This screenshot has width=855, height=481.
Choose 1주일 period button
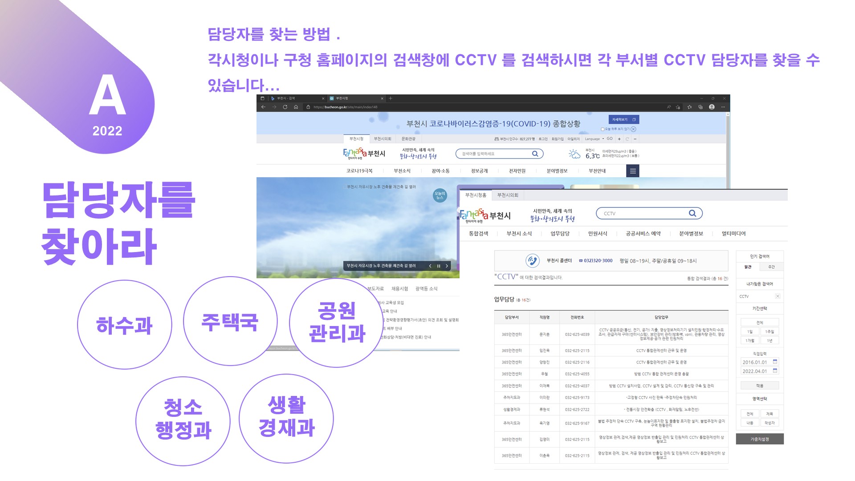tap(769, 331)
